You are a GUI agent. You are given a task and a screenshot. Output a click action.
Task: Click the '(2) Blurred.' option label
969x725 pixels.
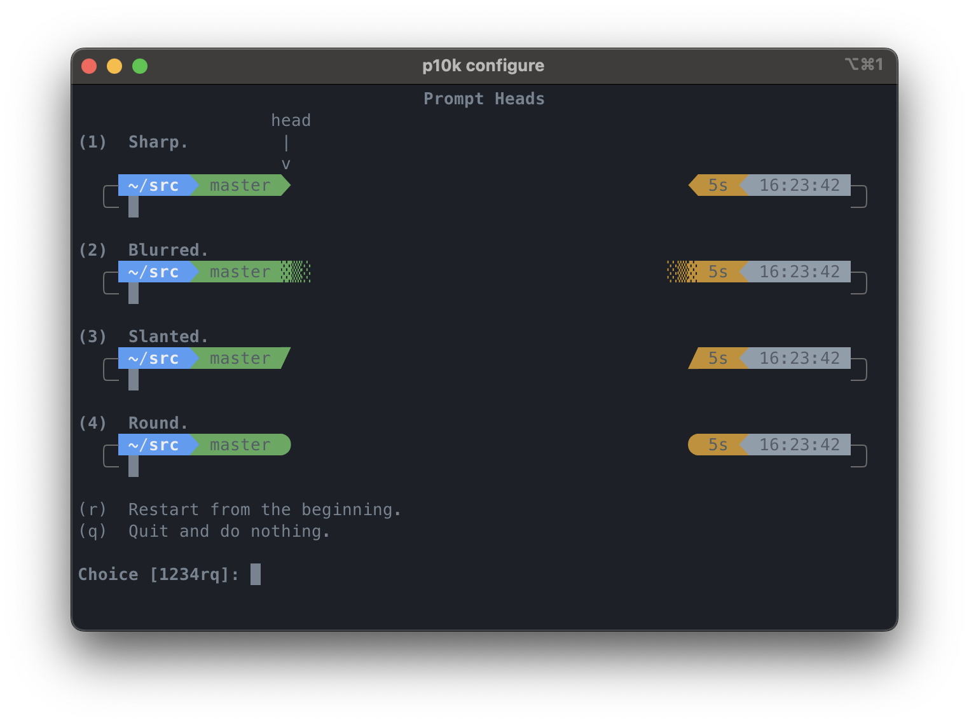(144, 250)
